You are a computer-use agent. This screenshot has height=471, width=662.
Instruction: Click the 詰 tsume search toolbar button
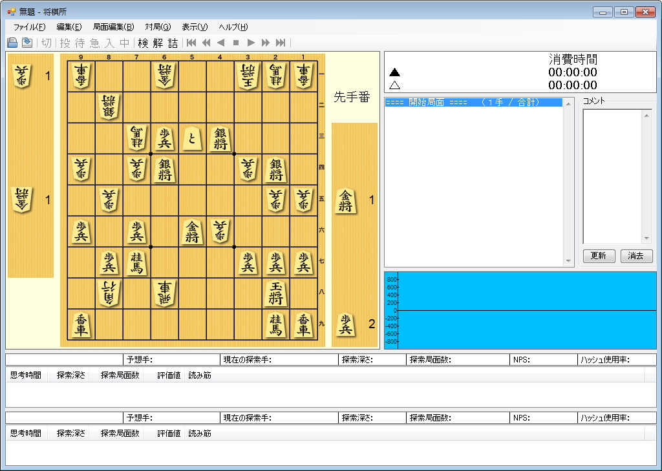173,43
